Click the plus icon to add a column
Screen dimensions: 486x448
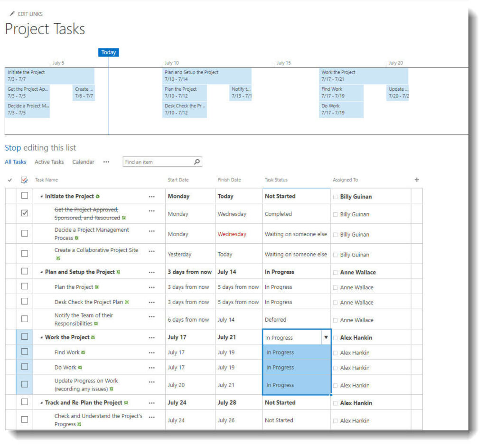(417, 180)
